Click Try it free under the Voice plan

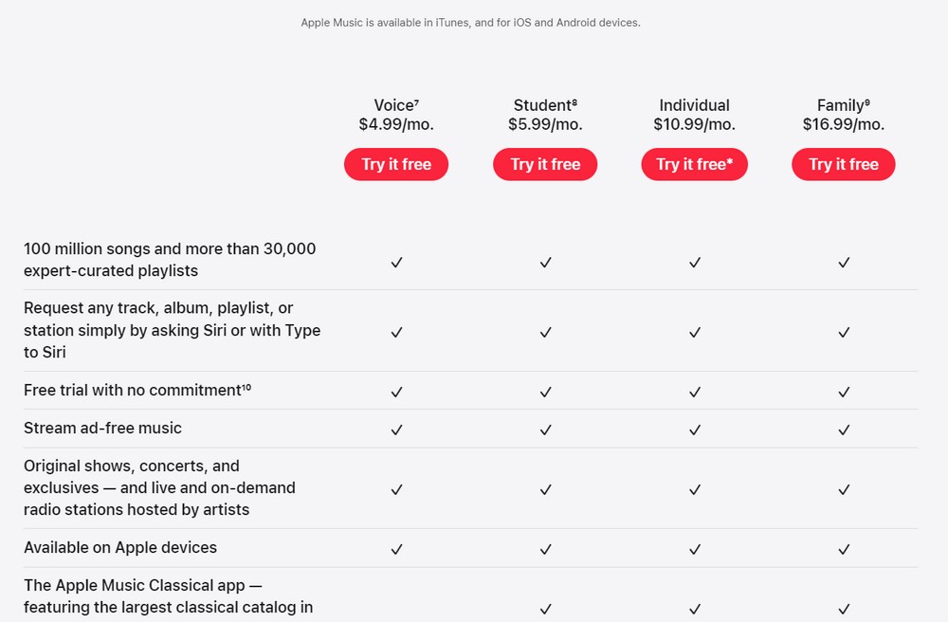[x=395, y=164]
